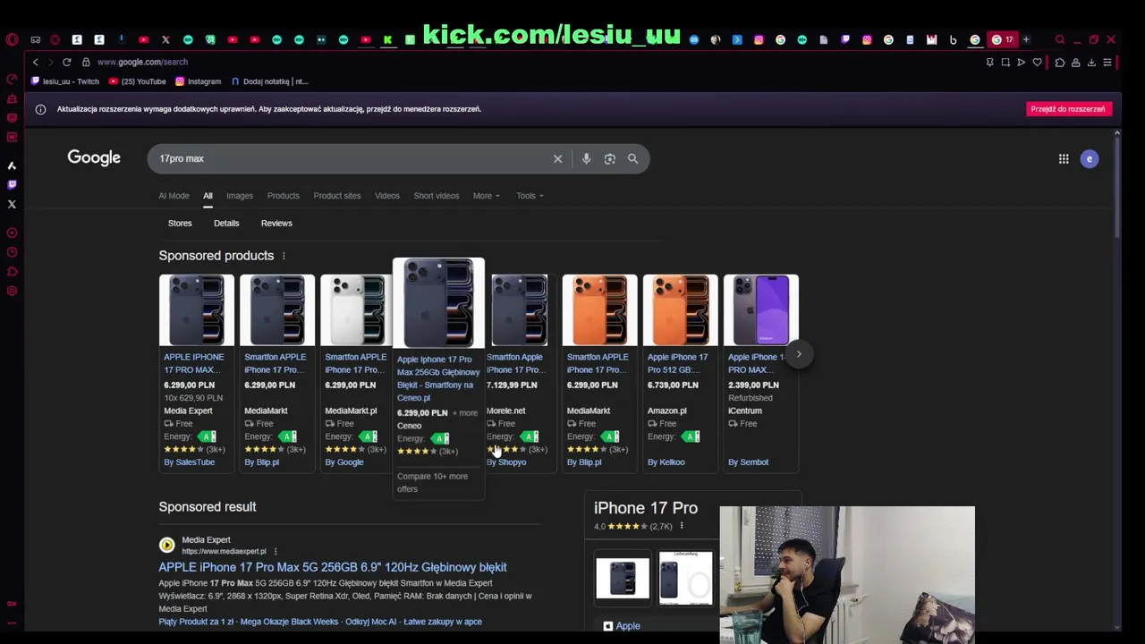This screenshot has height=644, width=1145.
Task: Open Media Expert result options dots
Action: tap(276, 552)
